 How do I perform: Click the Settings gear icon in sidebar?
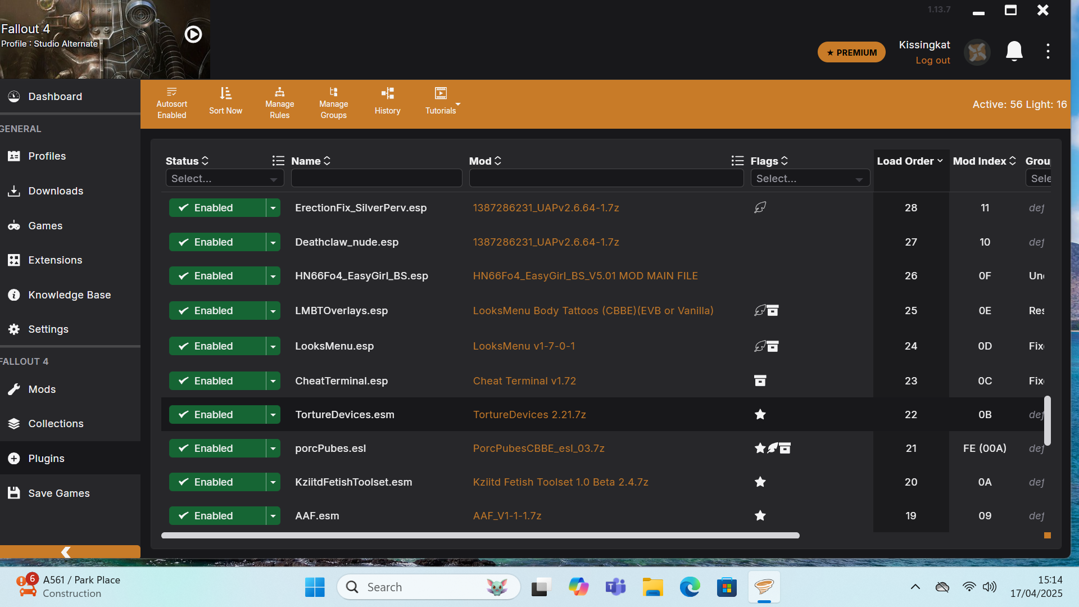(x=14, y=329)
